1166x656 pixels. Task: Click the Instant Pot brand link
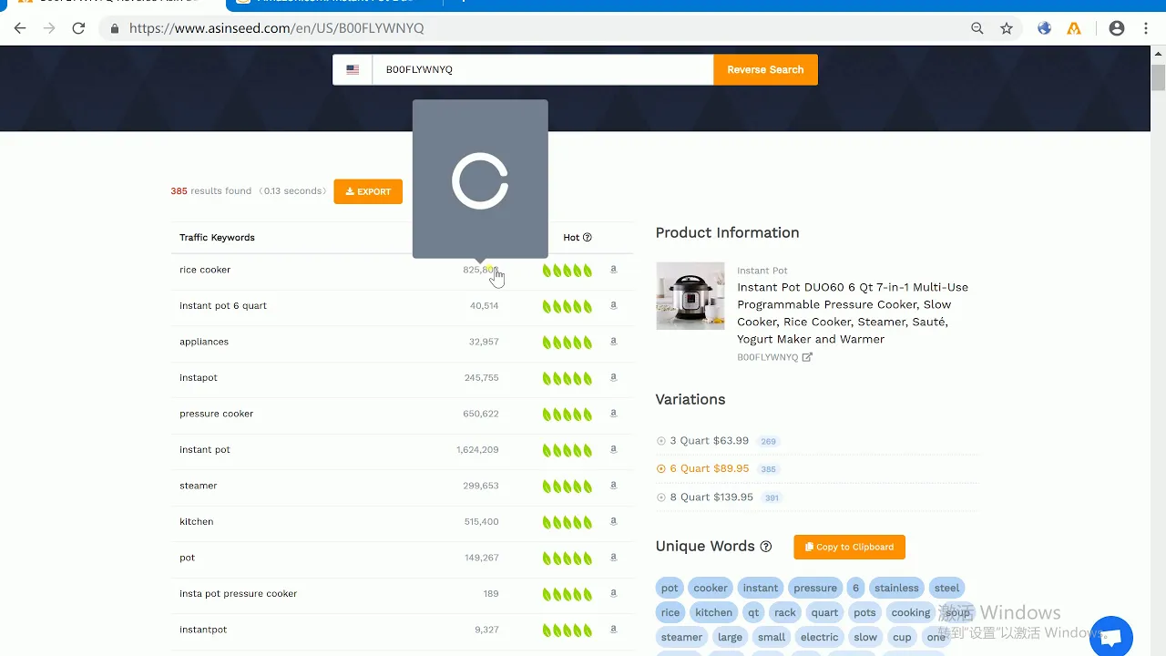[762, 271]
